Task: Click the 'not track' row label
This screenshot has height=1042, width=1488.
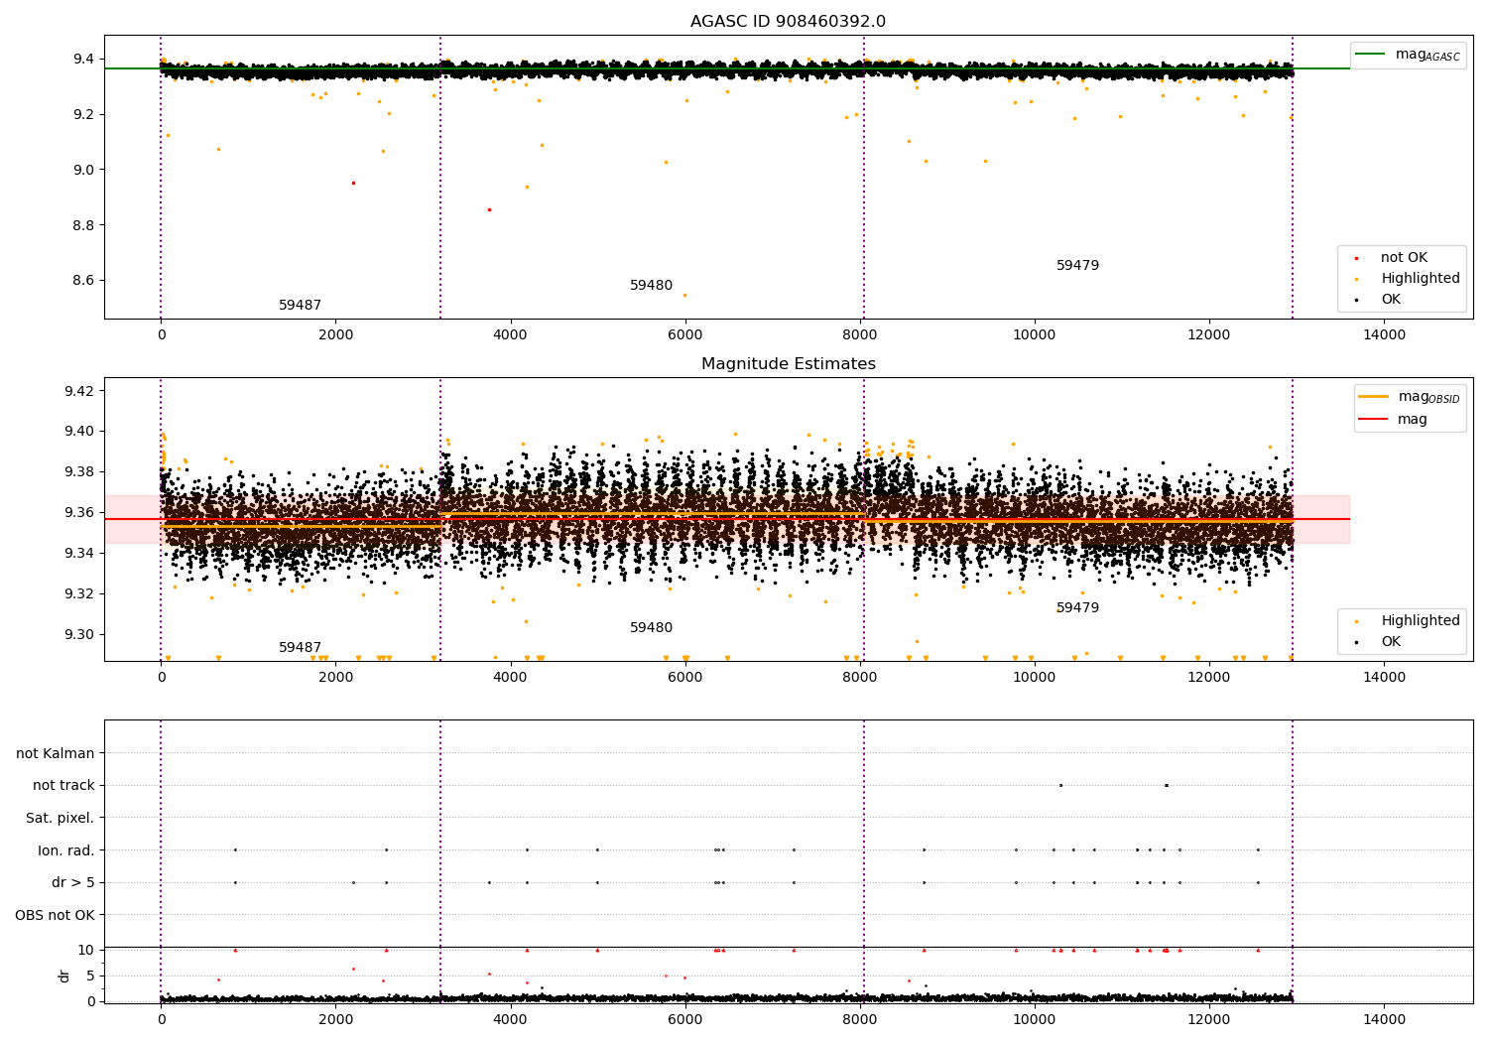Action: click(63, 786)
